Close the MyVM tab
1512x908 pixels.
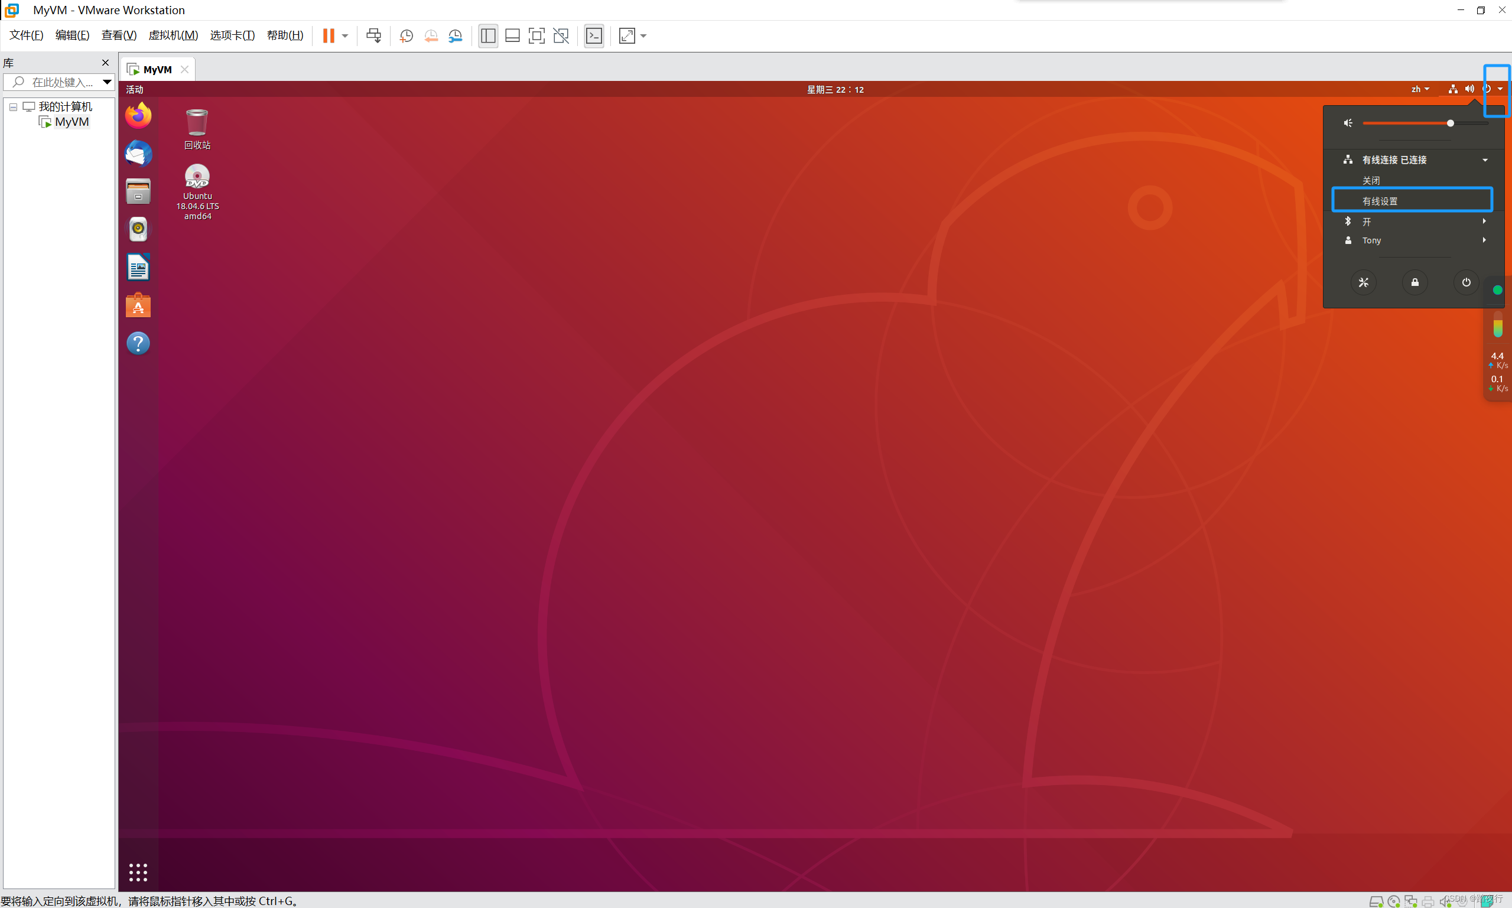coord(184,70)
